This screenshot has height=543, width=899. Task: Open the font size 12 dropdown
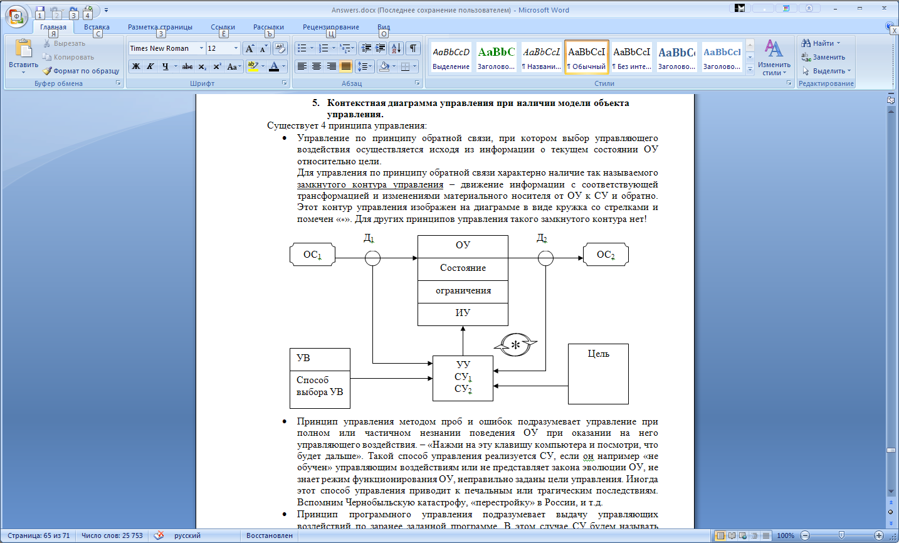[x=236, y=48]
